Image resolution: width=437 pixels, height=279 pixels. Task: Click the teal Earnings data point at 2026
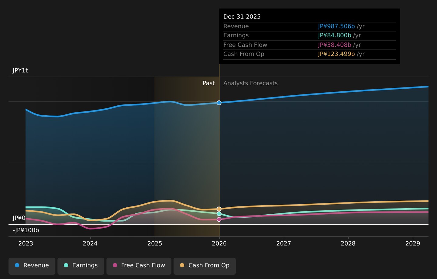[219, 214]
